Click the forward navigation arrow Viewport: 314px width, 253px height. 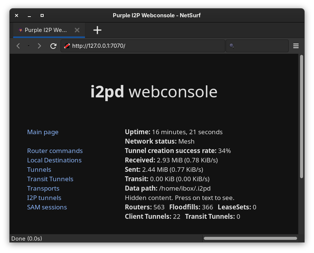(39, 46)
